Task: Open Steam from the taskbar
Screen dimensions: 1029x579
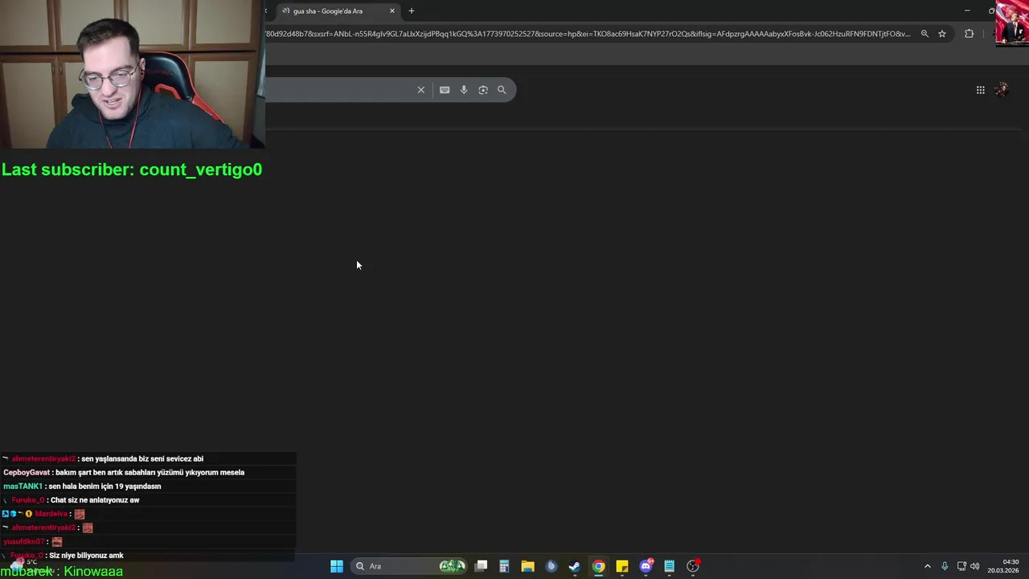Action: pos(574,566)
